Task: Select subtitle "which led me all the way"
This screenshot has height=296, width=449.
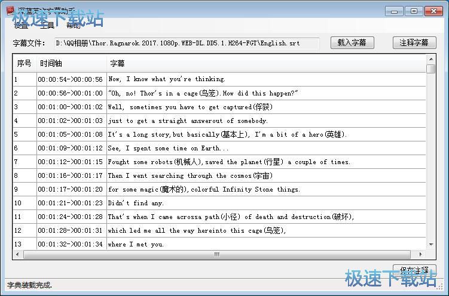Action: [266, 230]
